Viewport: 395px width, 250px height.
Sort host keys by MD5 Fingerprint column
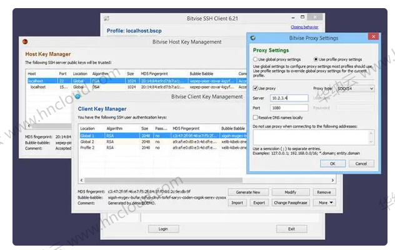(154, 74)
